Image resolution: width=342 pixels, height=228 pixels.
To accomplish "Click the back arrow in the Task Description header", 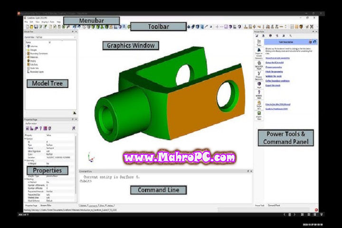I will (x=314, y=42).
